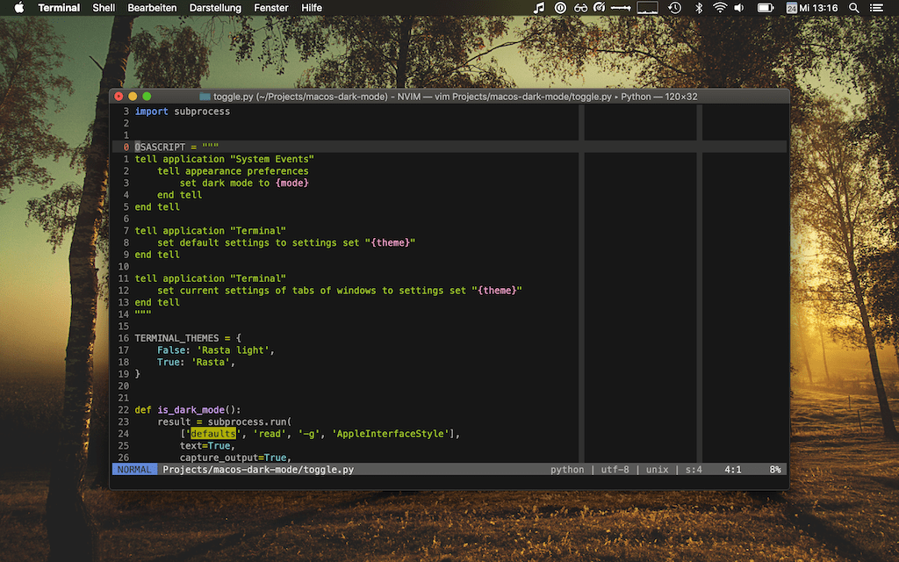Zoom Terminal window with green button

(x=147, y=97)
